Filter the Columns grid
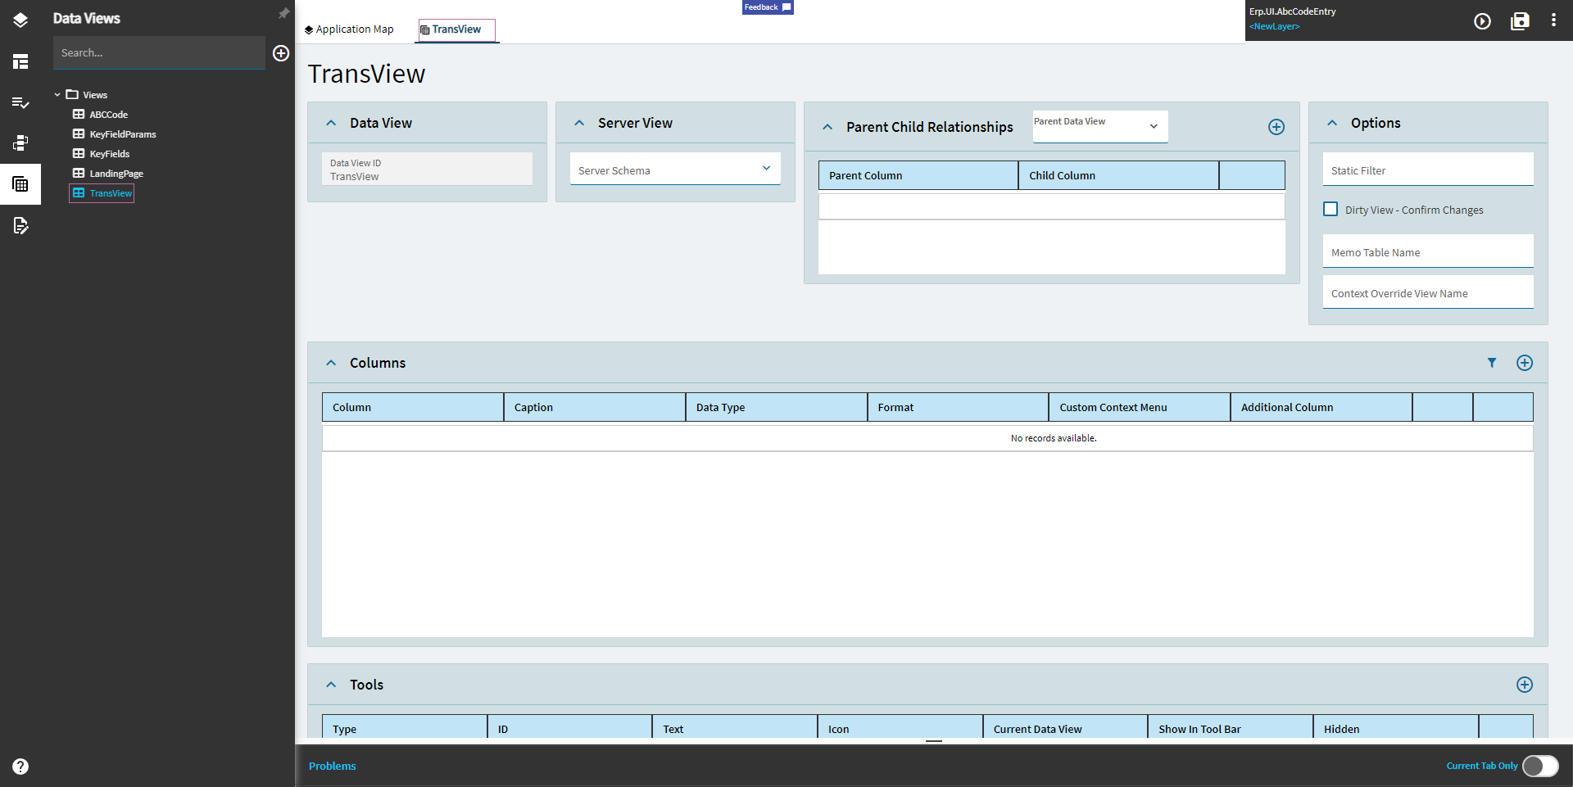Viewport: 1573px width, 787px height. (1492, 363)
